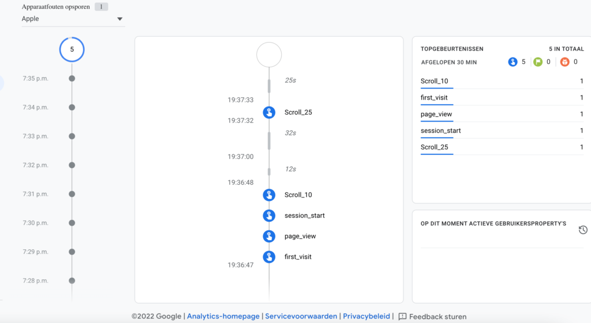Click the 19:36:47 timestamp
Screen dimensions: 591x323
click(x=241, y=265)
